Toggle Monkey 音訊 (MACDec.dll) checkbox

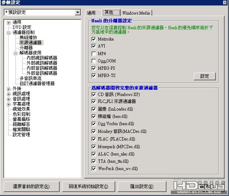94,131
